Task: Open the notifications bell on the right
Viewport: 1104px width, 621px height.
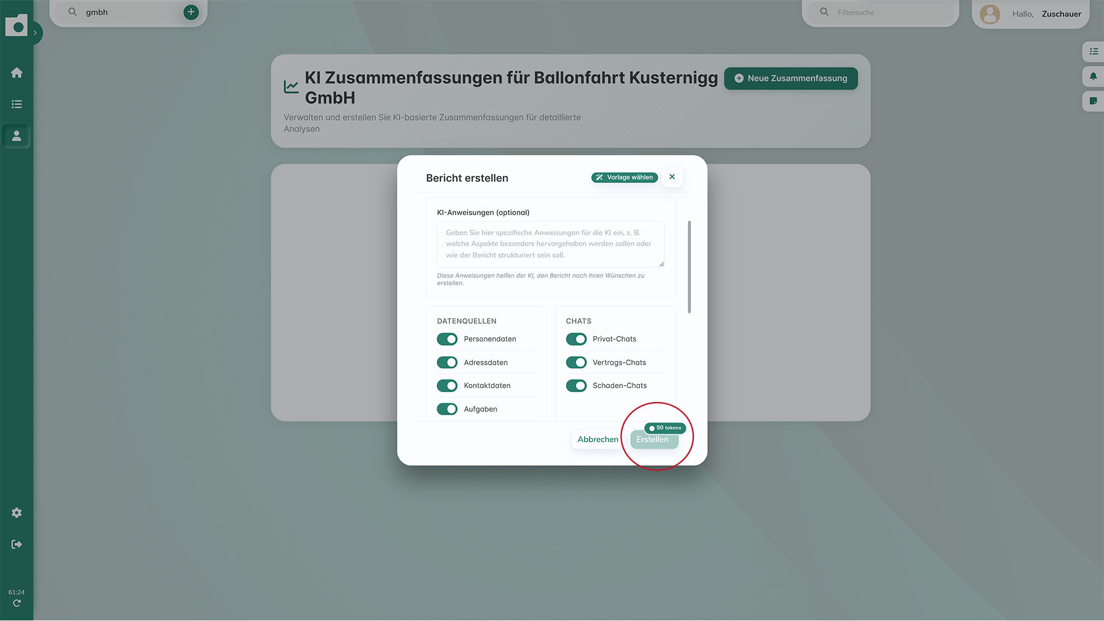Action: [x=1094, y=76]
